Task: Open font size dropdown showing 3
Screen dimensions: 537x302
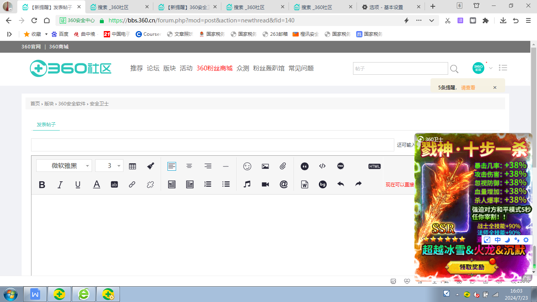Action: (x=109, y=166)
